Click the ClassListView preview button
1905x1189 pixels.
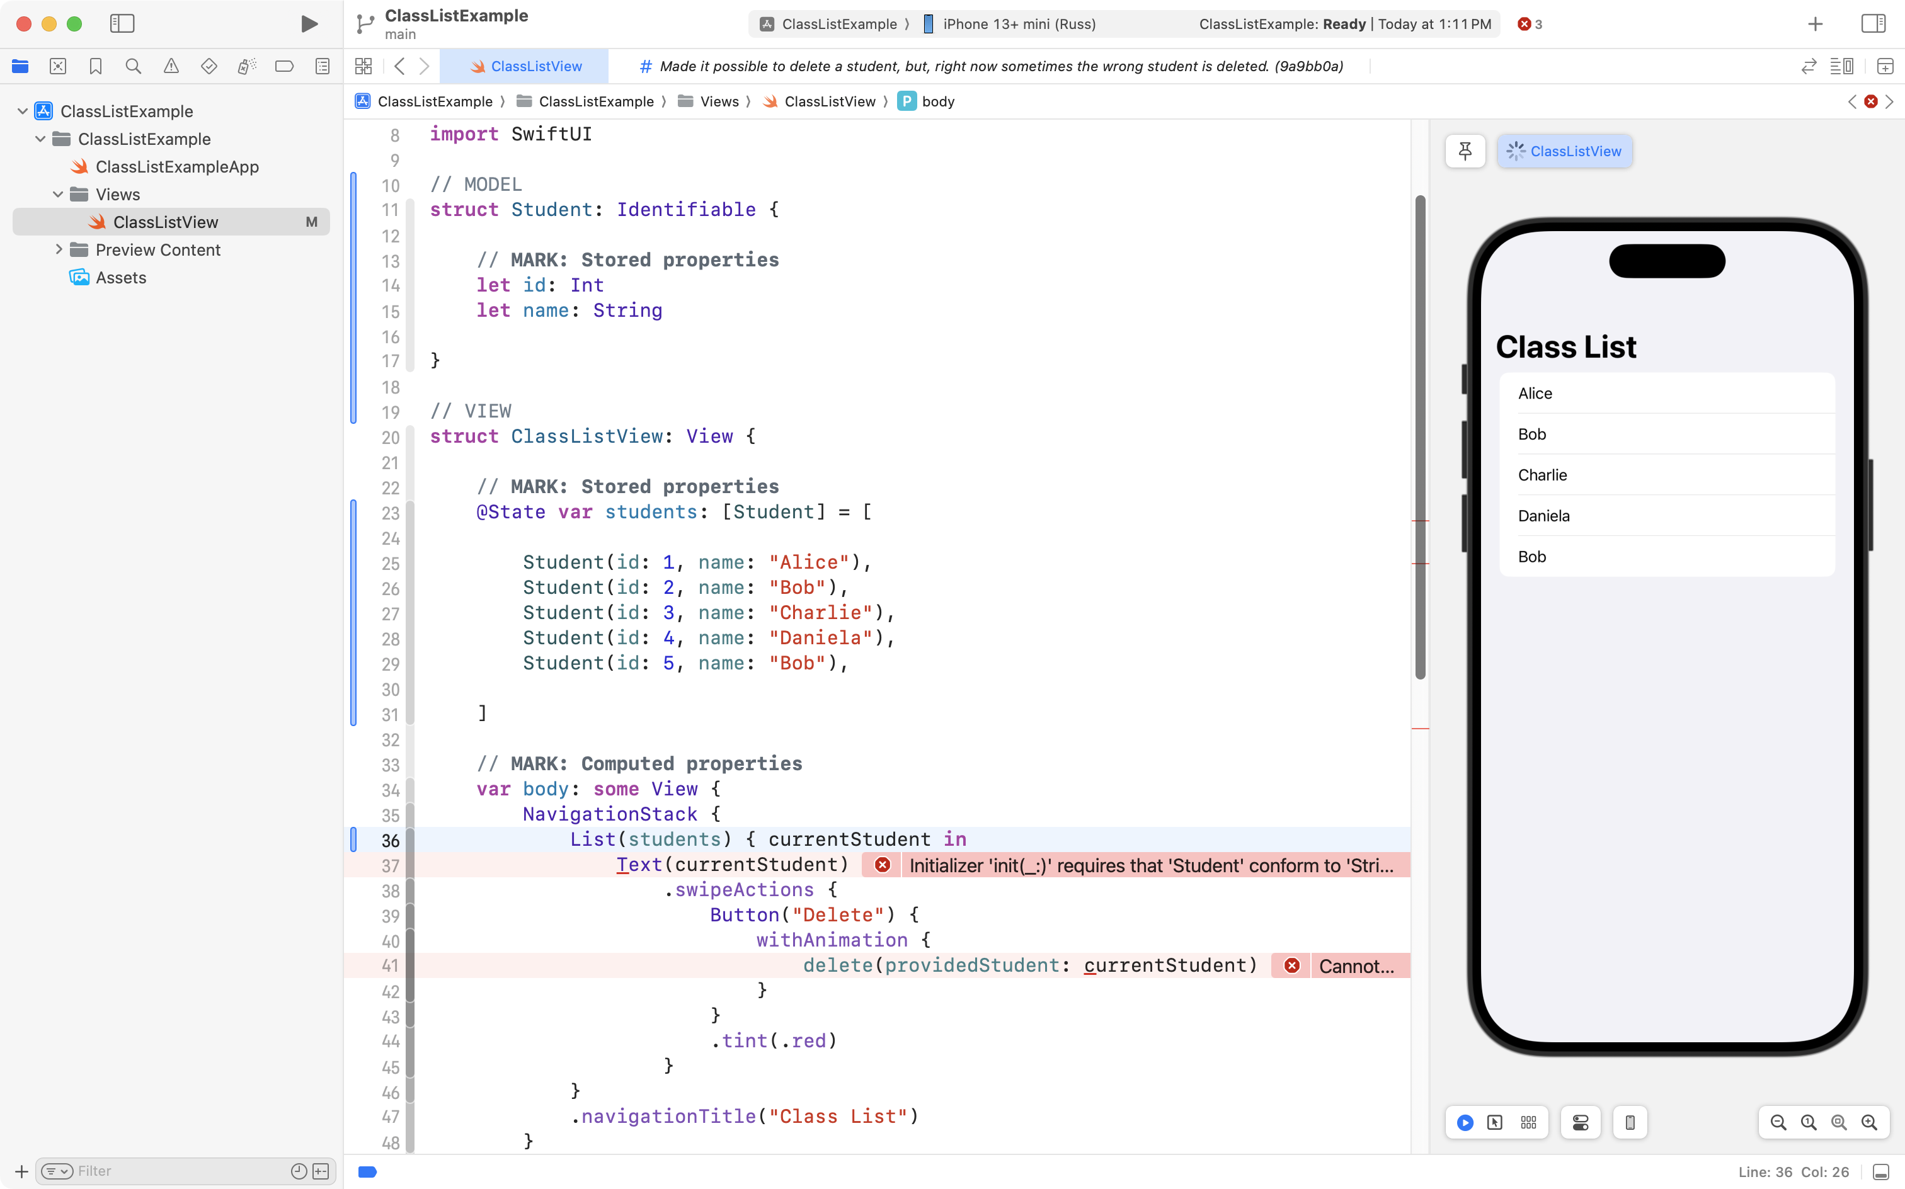coord(1564,151)
